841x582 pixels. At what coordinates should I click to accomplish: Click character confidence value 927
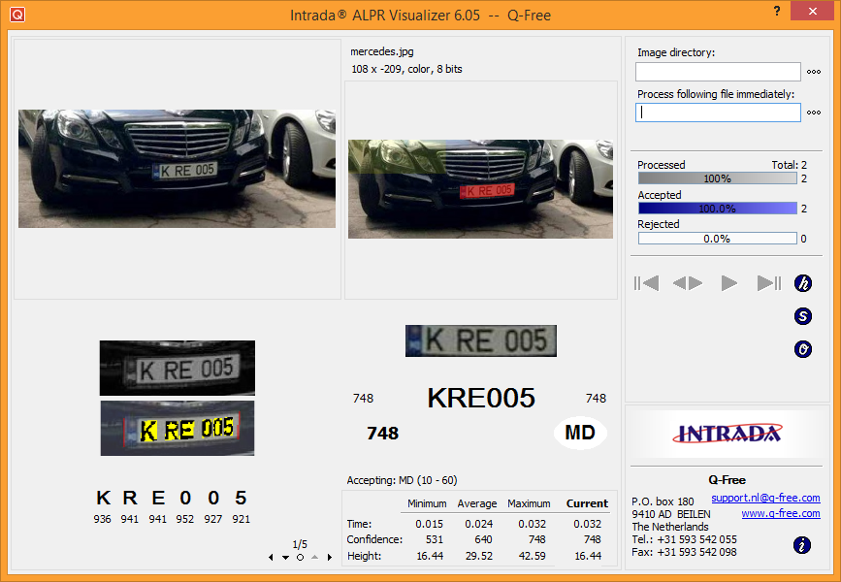pos(213,519)
